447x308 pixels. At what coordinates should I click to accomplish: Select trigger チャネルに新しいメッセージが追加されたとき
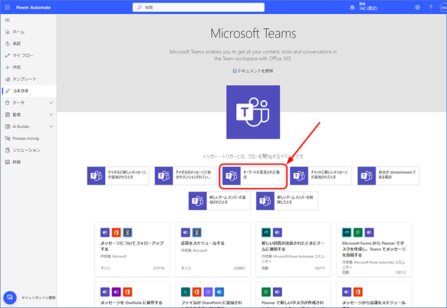(x=118, y=176)
